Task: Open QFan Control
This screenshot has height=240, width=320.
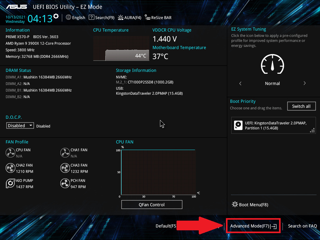Action: (x=152, y=205)
